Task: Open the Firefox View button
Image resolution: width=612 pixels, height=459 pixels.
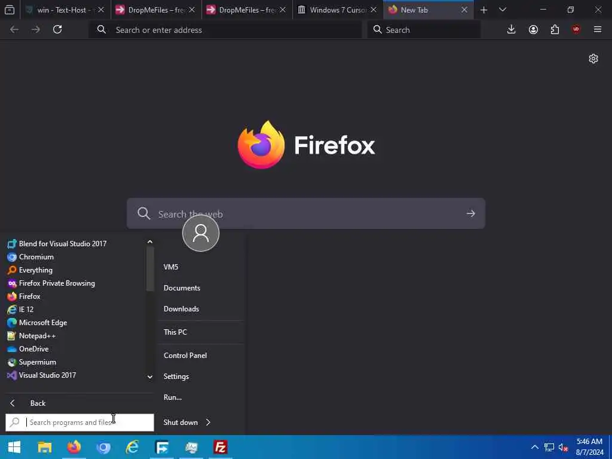Action: [x=10, y=10]
